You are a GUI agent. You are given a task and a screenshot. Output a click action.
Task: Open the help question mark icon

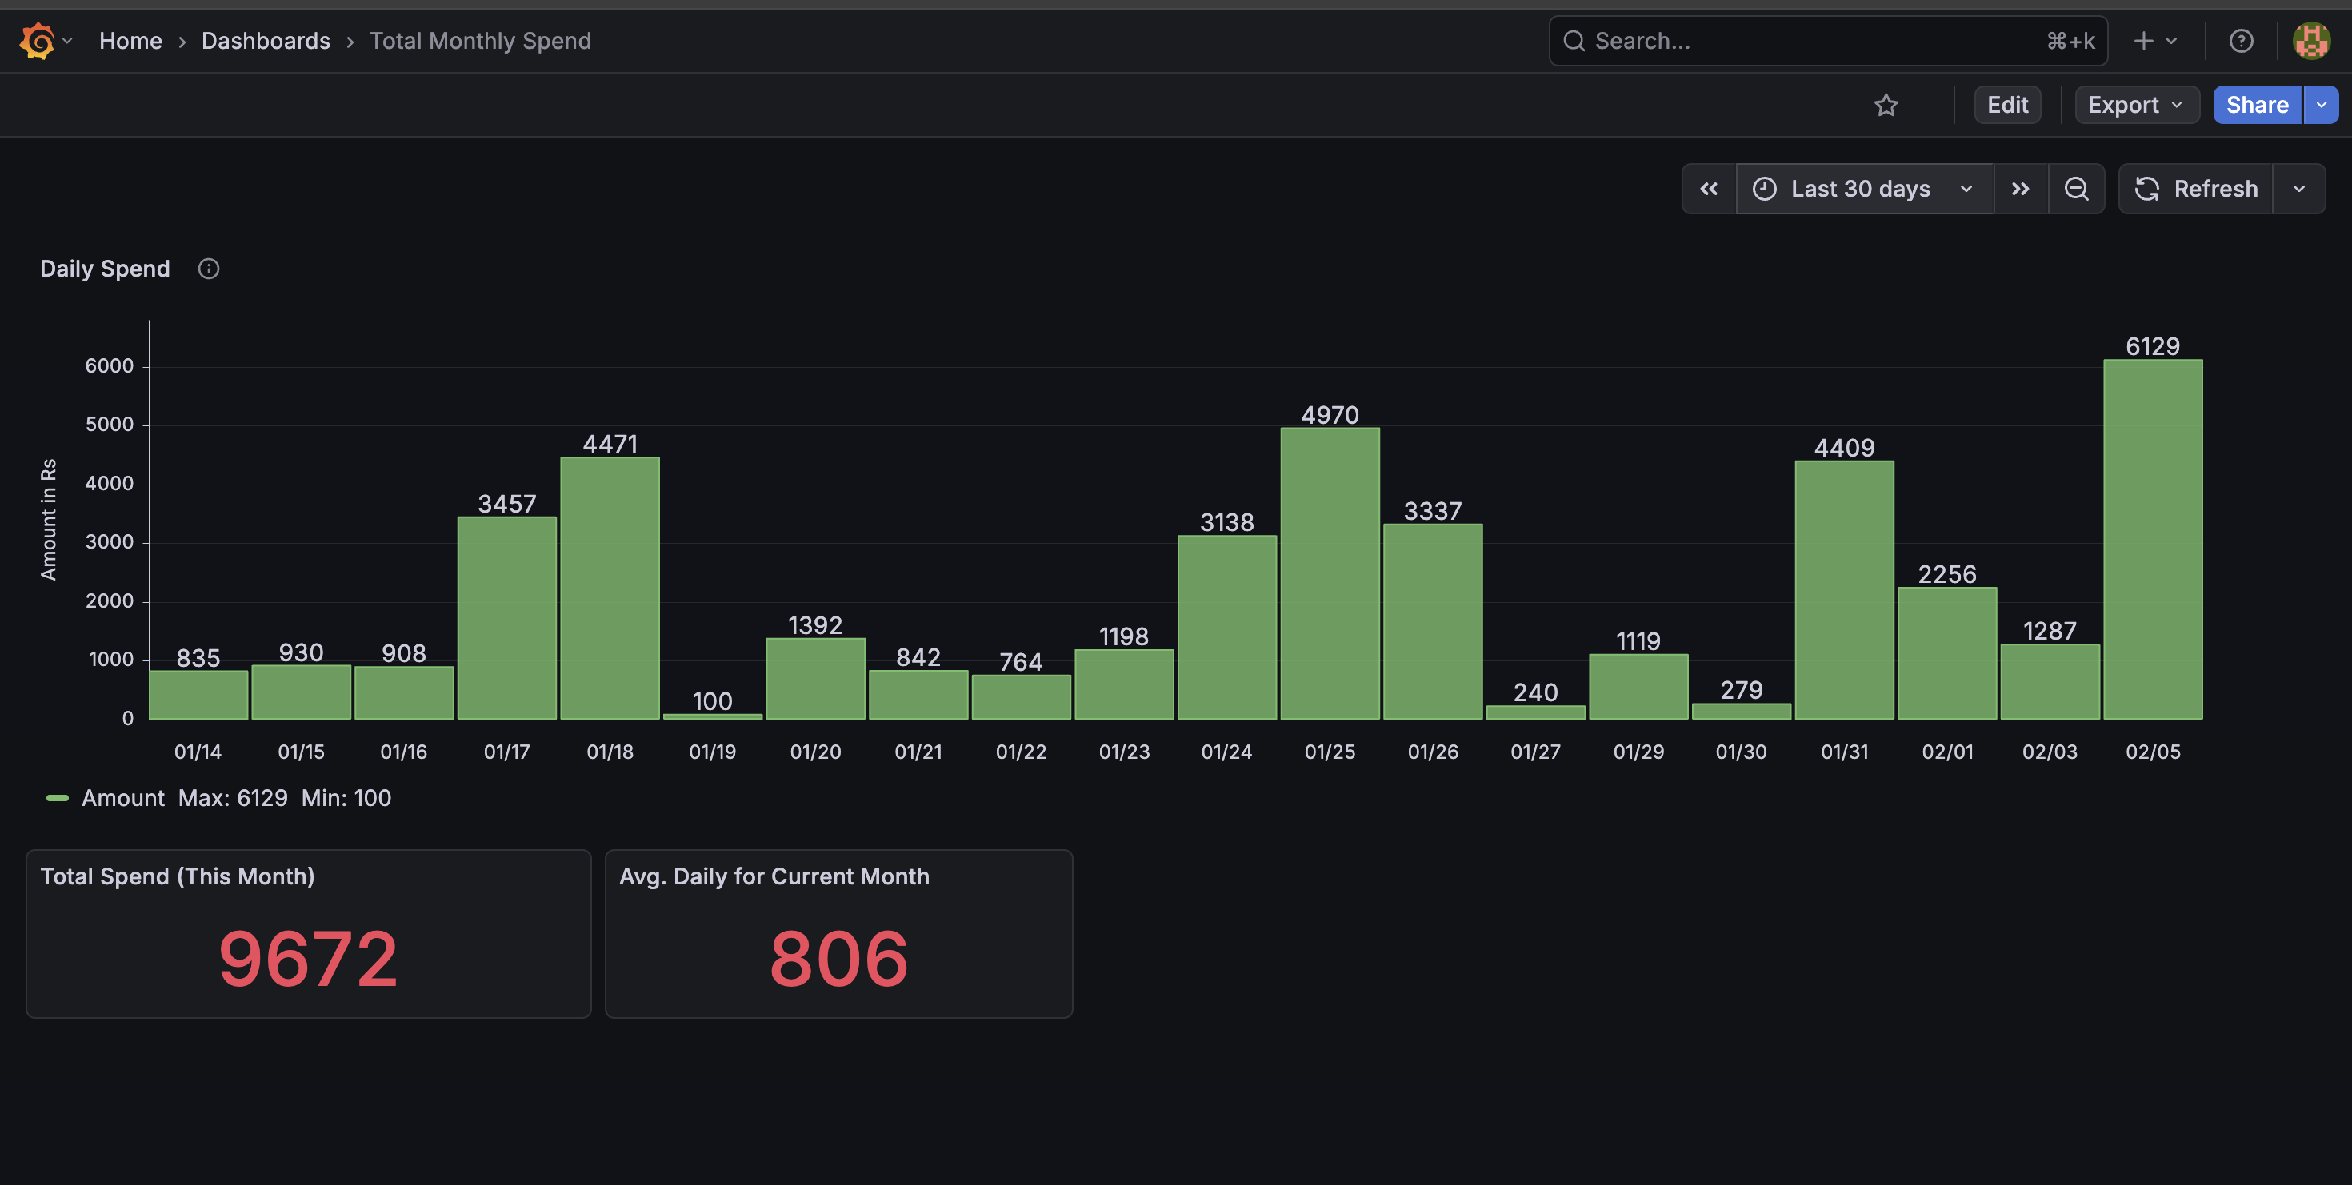pos(2241,41)
